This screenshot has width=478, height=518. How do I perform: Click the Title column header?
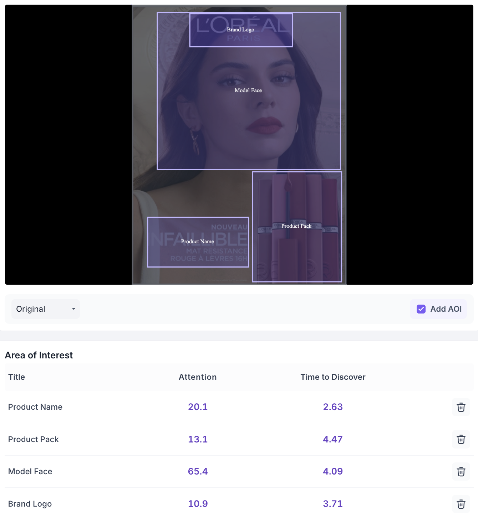pos(17,377)
